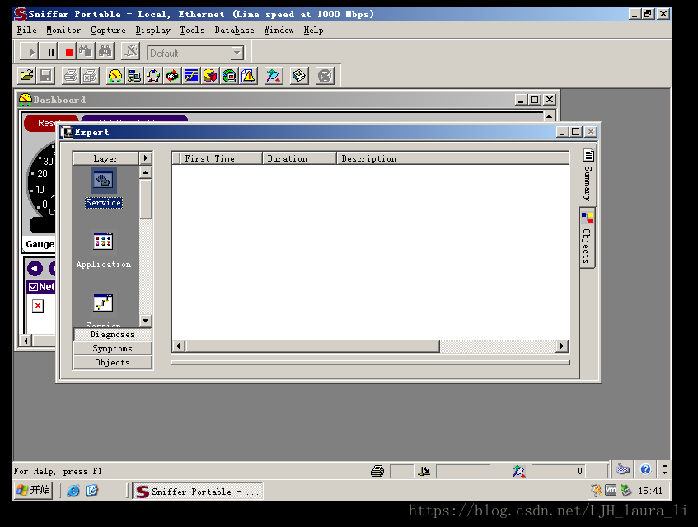Open the Tools menu
The width and height of the screenshot is (698, 527).
(192, 31)
